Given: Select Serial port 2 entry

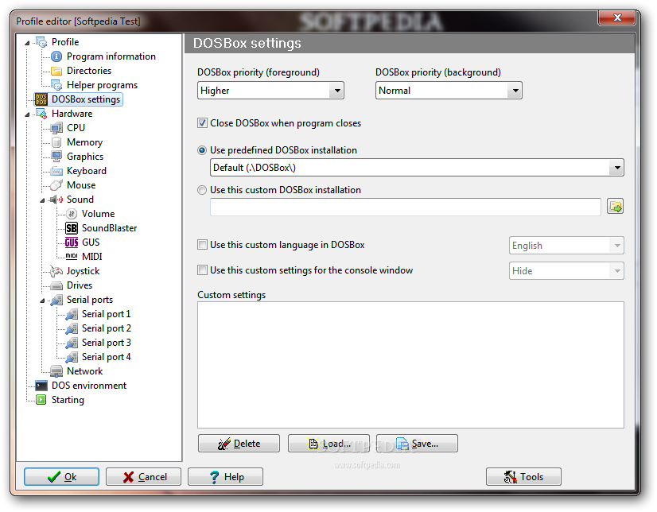Looking at the screenshot, I should [x=106, y=328].
